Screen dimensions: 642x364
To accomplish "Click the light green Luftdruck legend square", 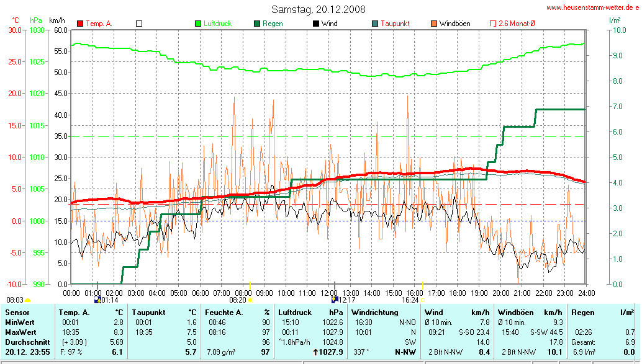I will pos(199,24).
